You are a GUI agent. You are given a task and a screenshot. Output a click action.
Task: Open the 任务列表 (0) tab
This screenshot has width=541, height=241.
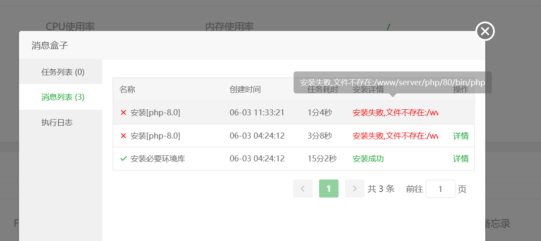tap(60, 72)
